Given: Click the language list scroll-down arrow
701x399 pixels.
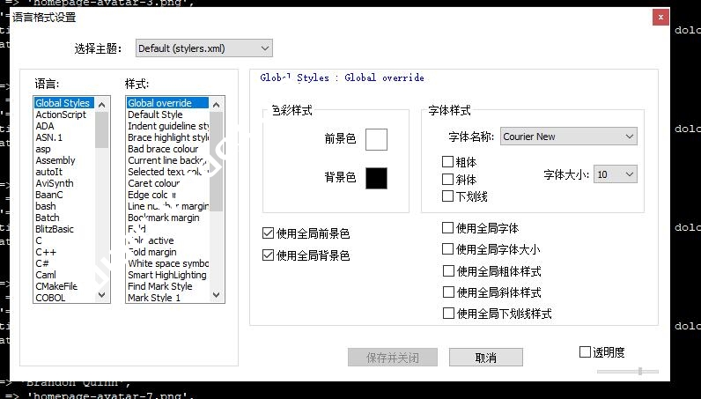Looking at the screenshot, I should pyautogui.click(x=102, y=298).
